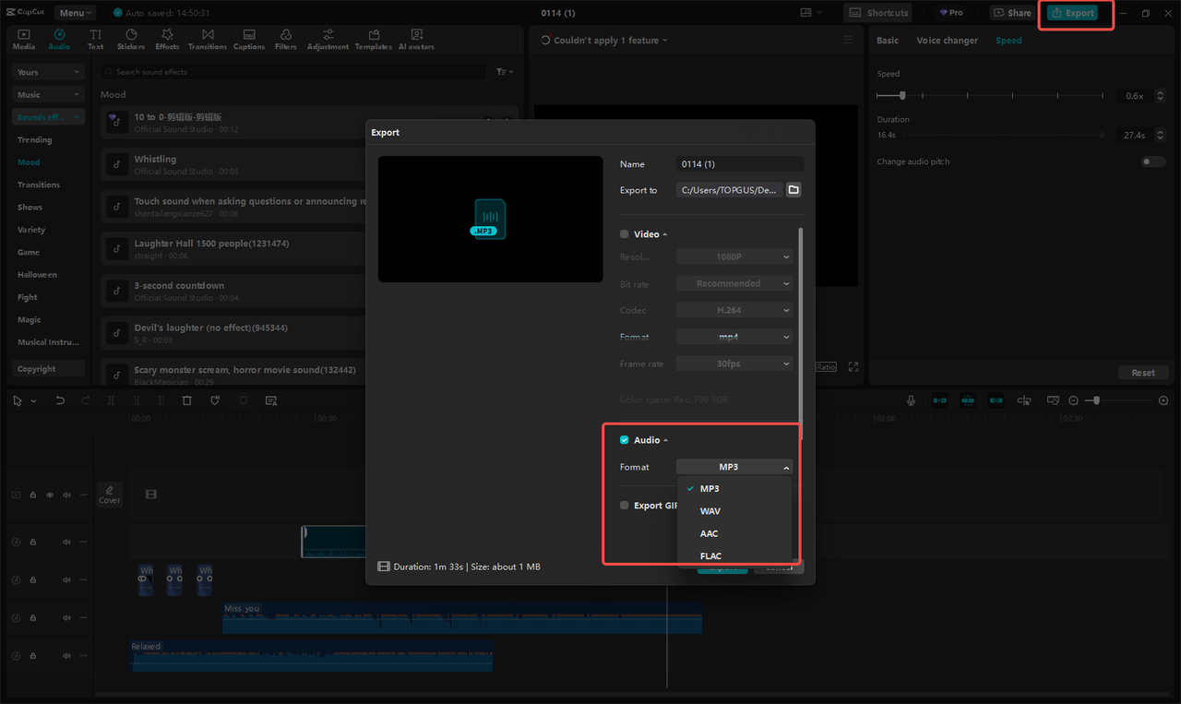
Task: Open the Effects panel
Action: [x=166, y=38]
